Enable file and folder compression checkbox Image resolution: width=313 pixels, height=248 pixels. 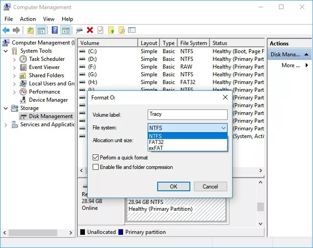click(95, 167)
